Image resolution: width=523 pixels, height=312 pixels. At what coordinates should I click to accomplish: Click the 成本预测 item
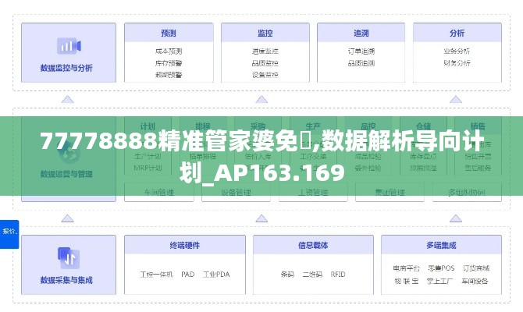(x=168, y=51)
